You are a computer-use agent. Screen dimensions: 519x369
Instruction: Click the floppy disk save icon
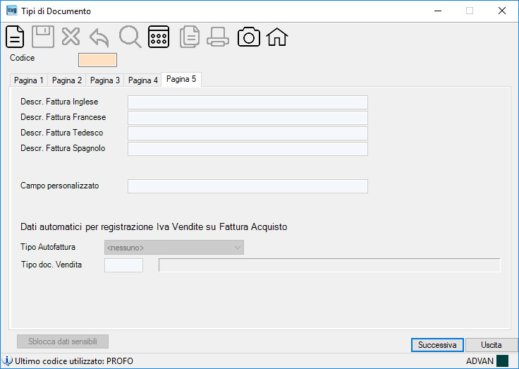pos(43,37)
